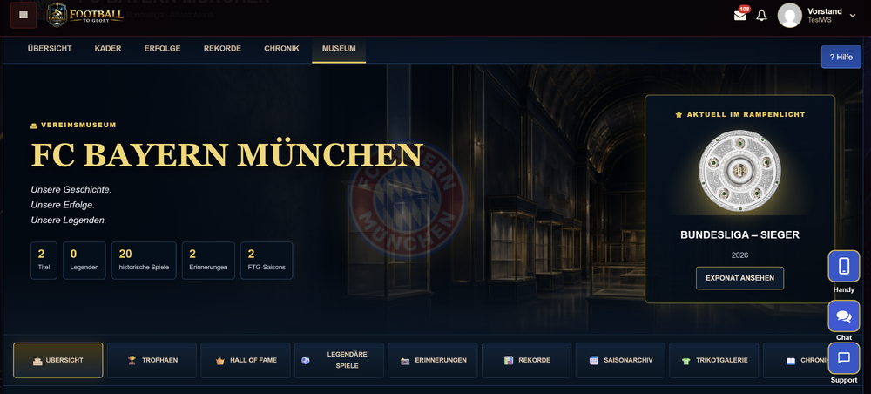Click the year 2026 text
871x394 pixels.
coord(739,255)
